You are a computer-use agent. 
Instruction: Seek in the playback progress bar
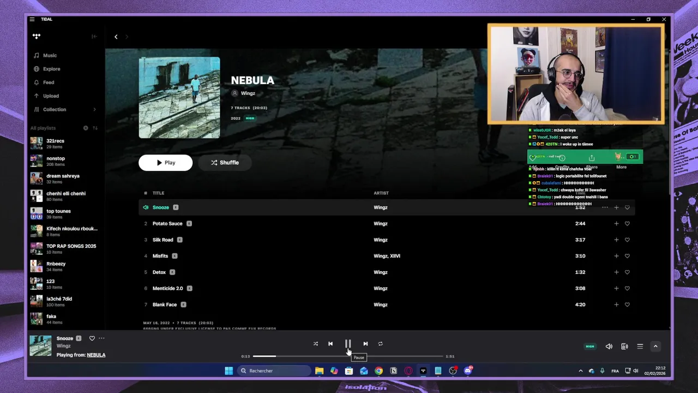tap(348, 356)
